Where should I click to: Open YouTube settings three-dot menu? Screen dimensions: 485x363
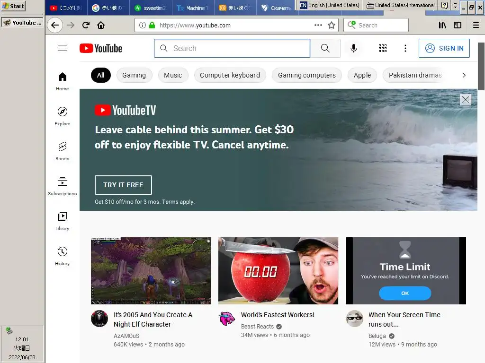point(405,48)
